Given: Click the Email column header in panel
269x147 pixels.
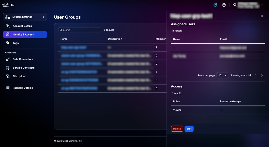Looking at the screenshot, I should [223, 39].
